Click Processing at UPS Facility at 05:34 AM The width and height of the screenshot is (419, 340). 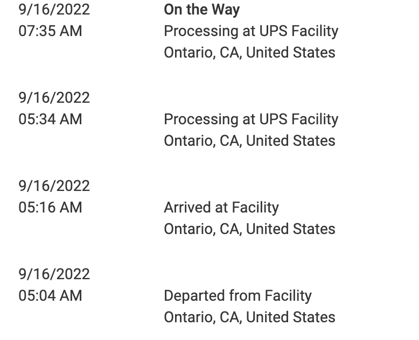251,119
